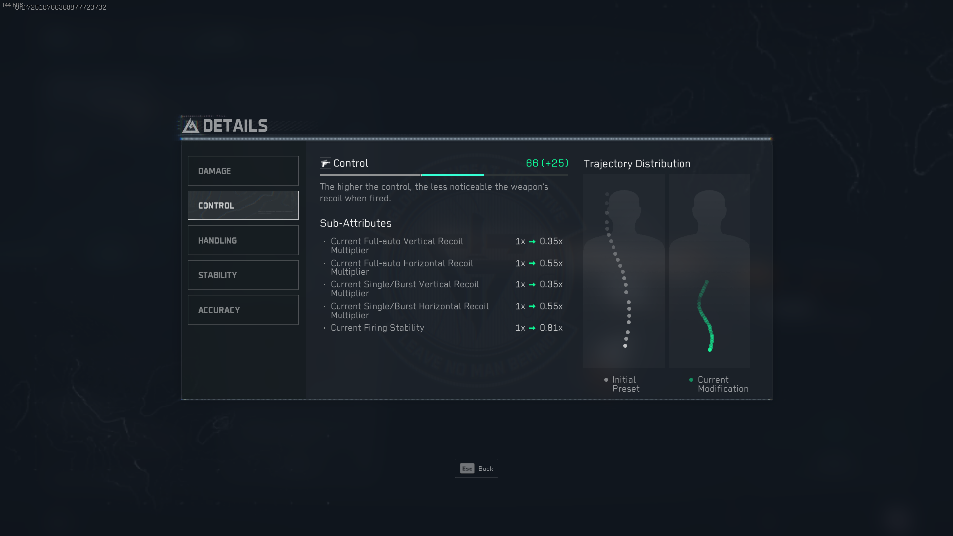
Task: Click the weapon icon beside Control
Action: click(325, 163)
